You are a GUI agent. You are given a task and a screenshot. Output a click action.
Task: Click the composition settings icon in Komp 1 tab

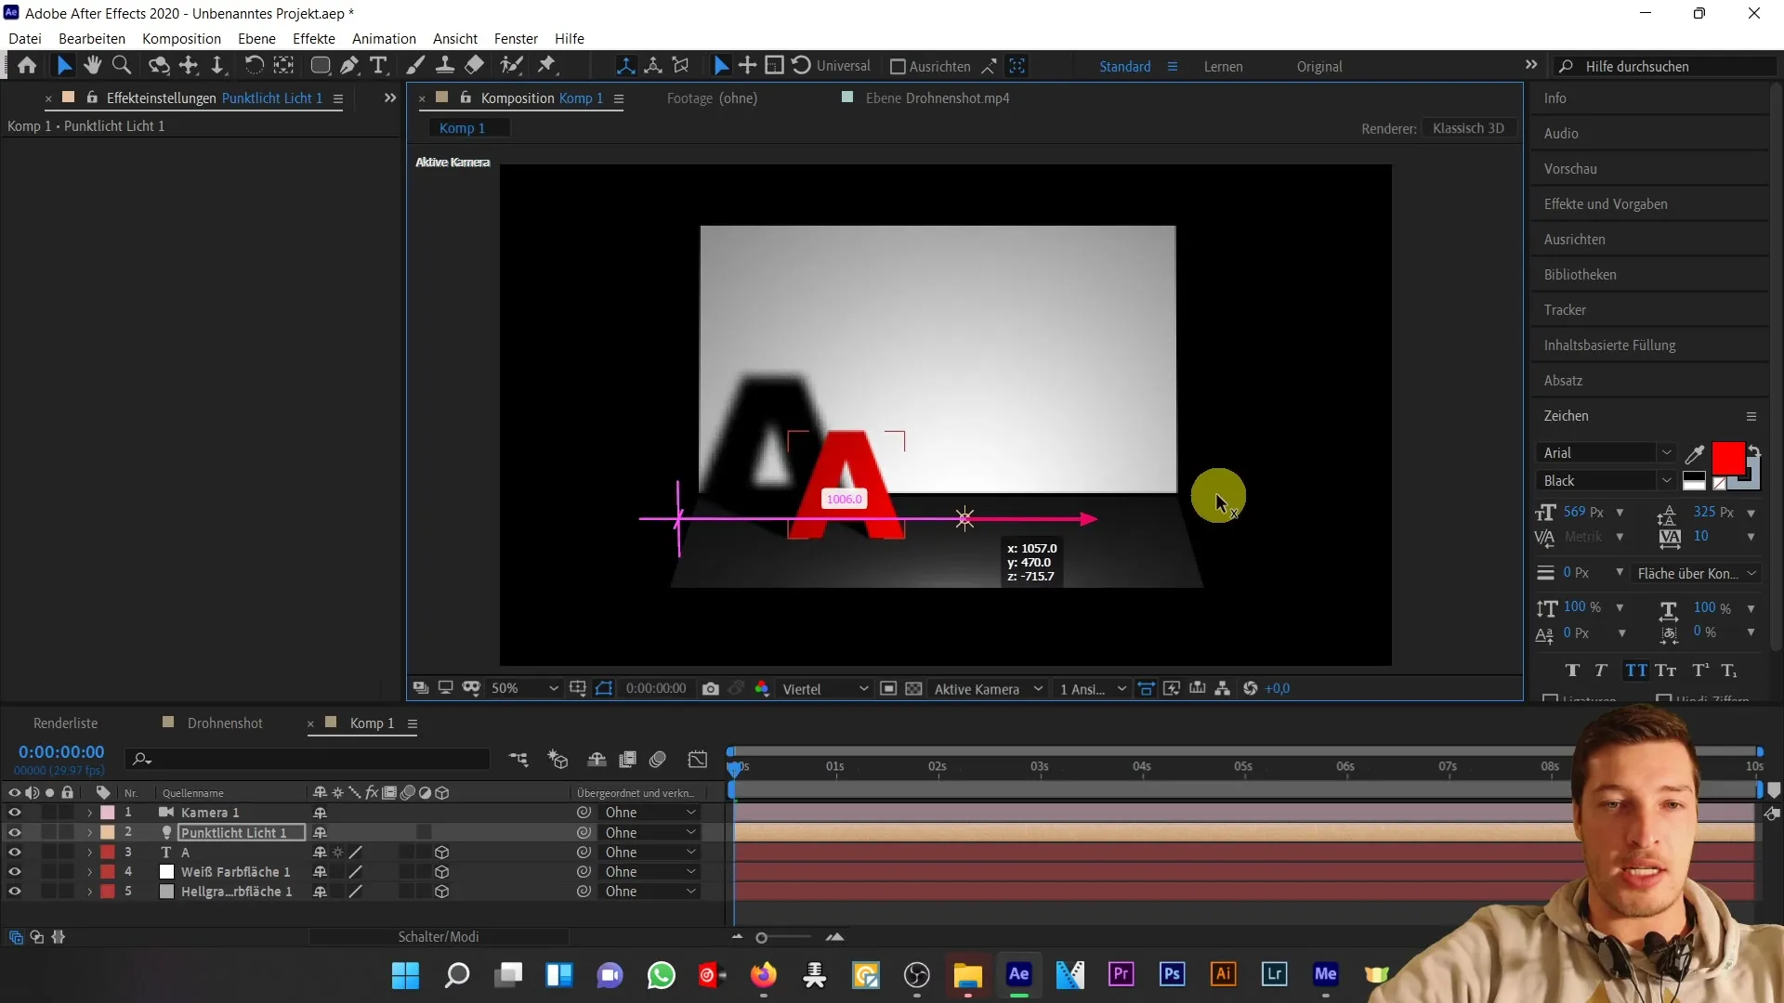413,723
